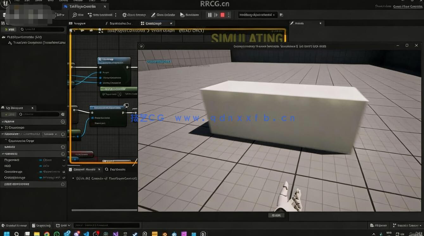The image size is (424, 236).
Task: Click the settings gear in My Blueprint panel
Action: (x=63, y=114)
